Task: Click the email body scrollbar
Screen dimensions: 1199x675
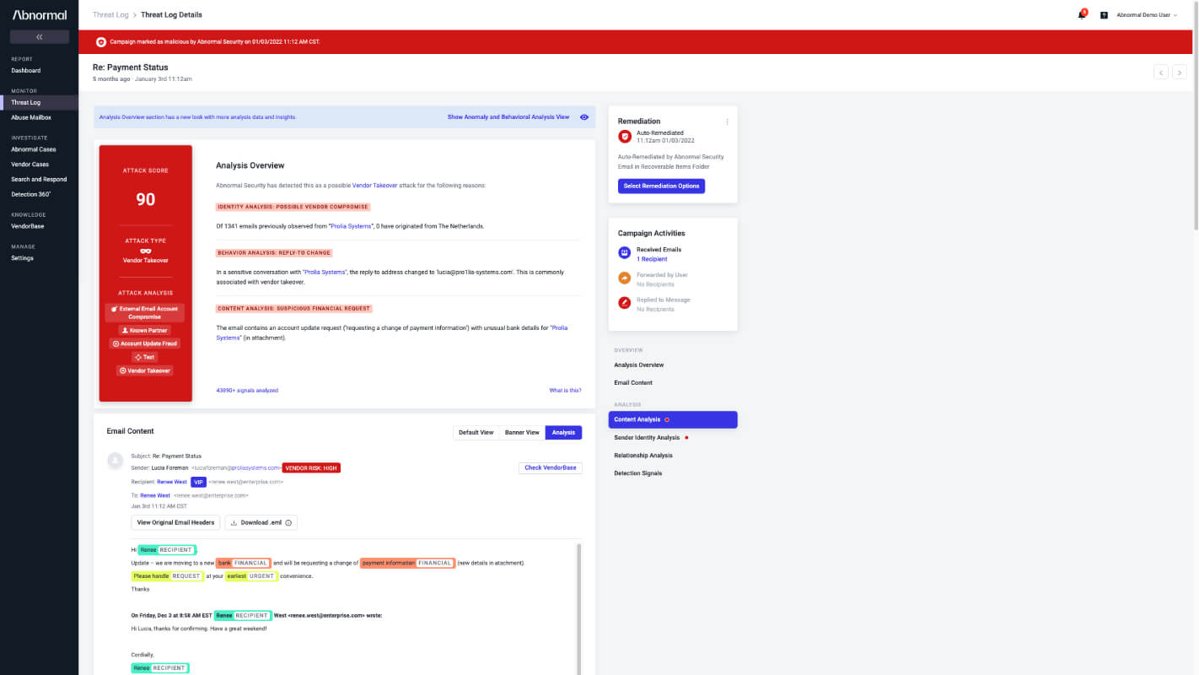Action: tap(578, 607)
